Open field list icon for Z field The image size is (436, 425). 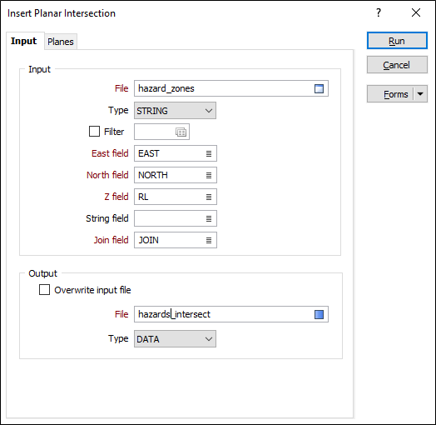coord(209,197)
